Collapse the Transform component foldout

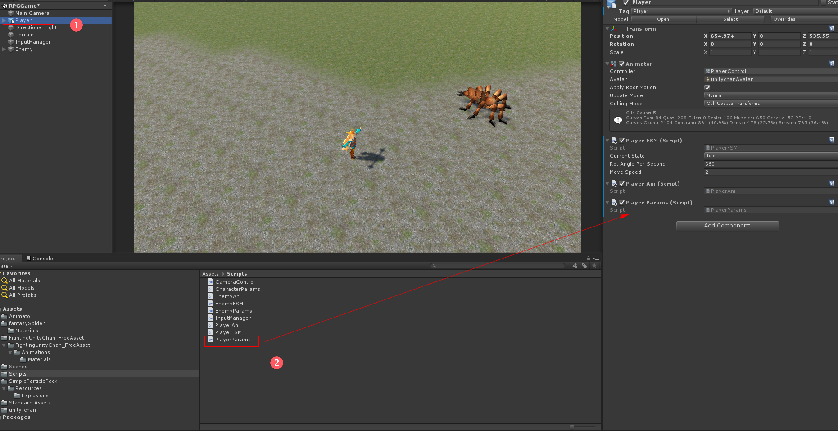(607, 29)
